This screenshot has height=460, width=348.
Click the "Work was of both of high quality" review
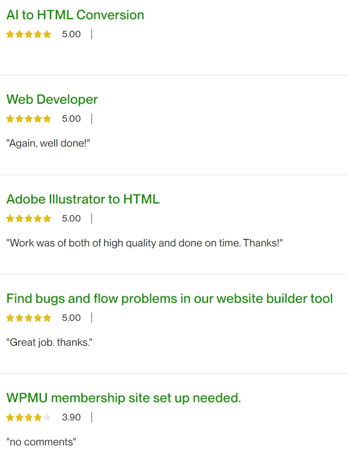pos(144,243)
